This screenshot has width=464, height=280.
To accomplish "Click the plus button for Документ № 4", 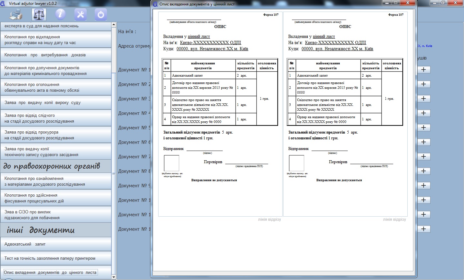I will coord(424,113).
